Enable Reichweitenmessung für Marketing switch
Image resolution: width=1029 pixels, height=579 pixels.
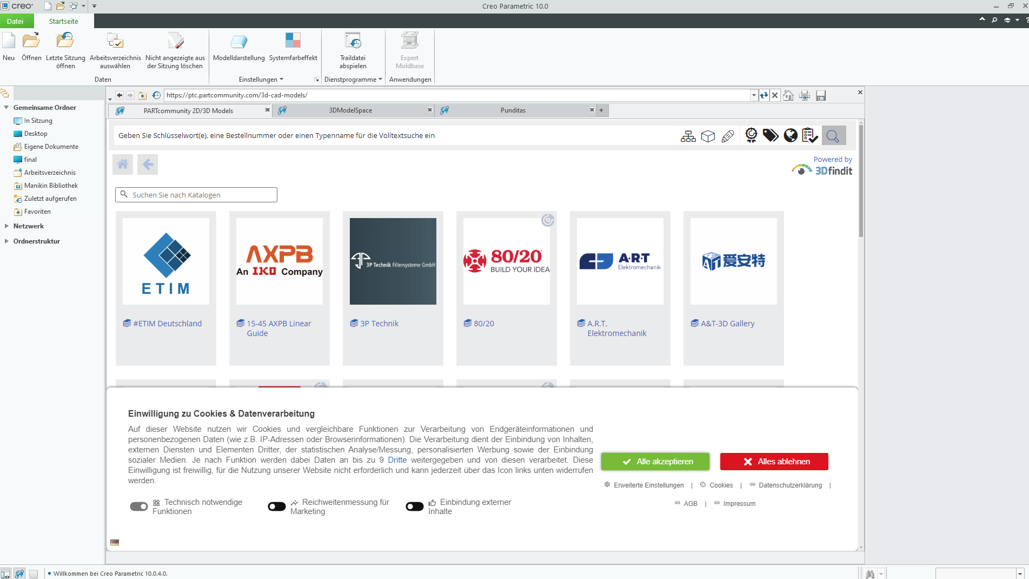277,506
